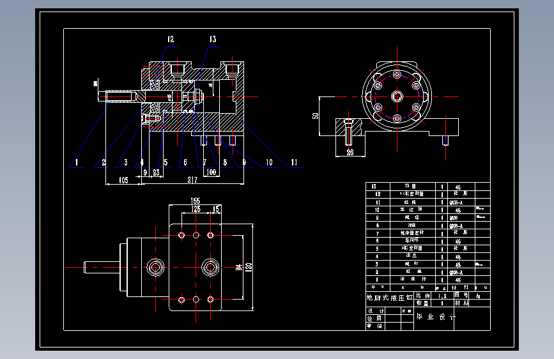
Task: Click the 105 dimension text
Action: [123, 180]
